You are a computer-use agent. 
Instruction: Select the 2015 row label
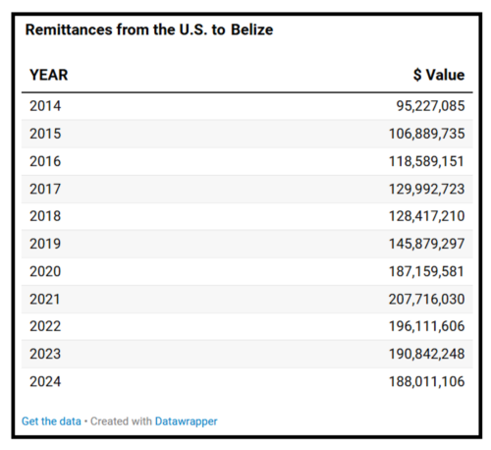45,134
